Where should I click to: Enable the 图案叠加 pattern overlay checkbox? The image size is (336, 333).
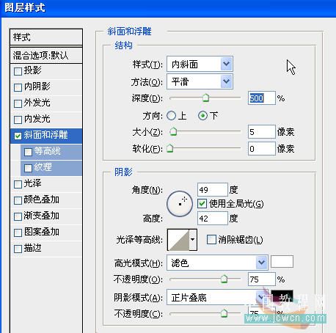coord(18,233)
